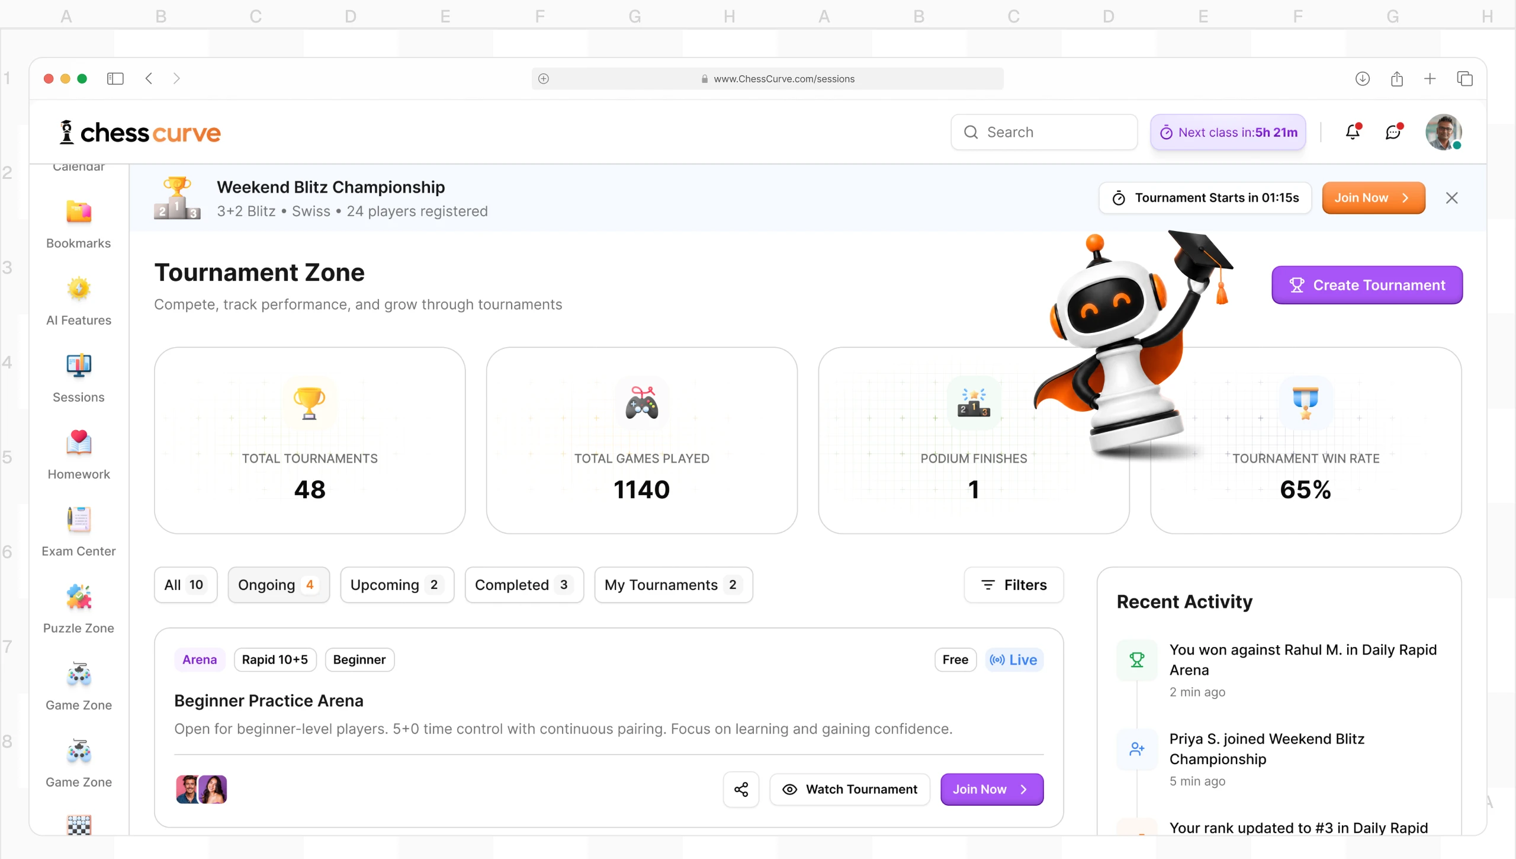
Task: Select the All tournaments tab
Action: point(185,585)
